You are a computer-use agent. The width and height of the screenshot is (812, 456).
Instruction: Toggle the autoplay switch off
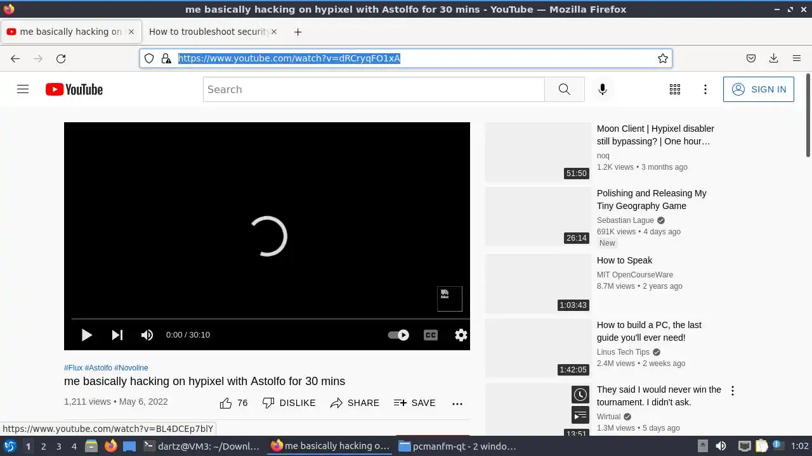pyautogui.click(x=398, y=335)
